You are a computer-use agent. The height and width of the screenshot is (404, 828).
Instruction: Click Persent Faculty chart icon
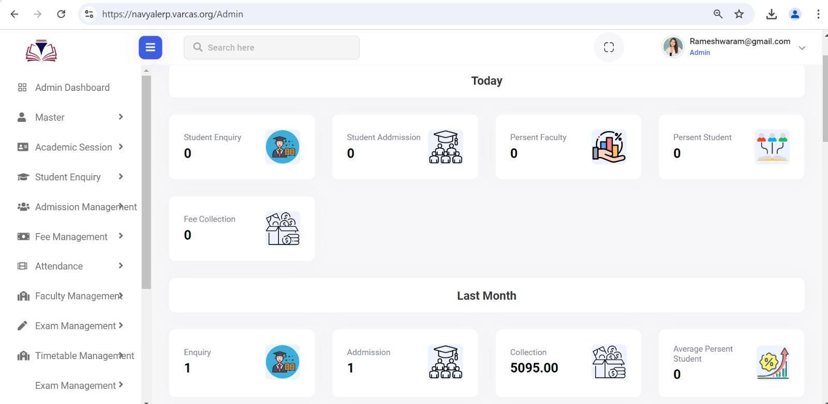pyautogui.click(x=609, y=147)
